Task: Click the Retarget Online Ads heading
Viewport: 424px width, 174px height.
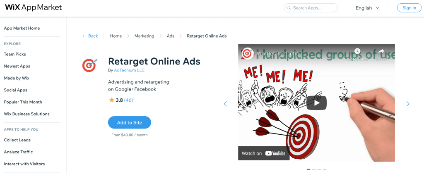Action: click(154, 61)
